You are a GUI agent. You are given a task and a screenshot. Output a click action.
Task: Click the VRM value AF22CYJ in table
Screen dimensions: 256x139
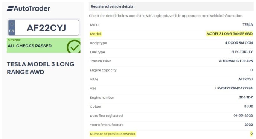245,79
